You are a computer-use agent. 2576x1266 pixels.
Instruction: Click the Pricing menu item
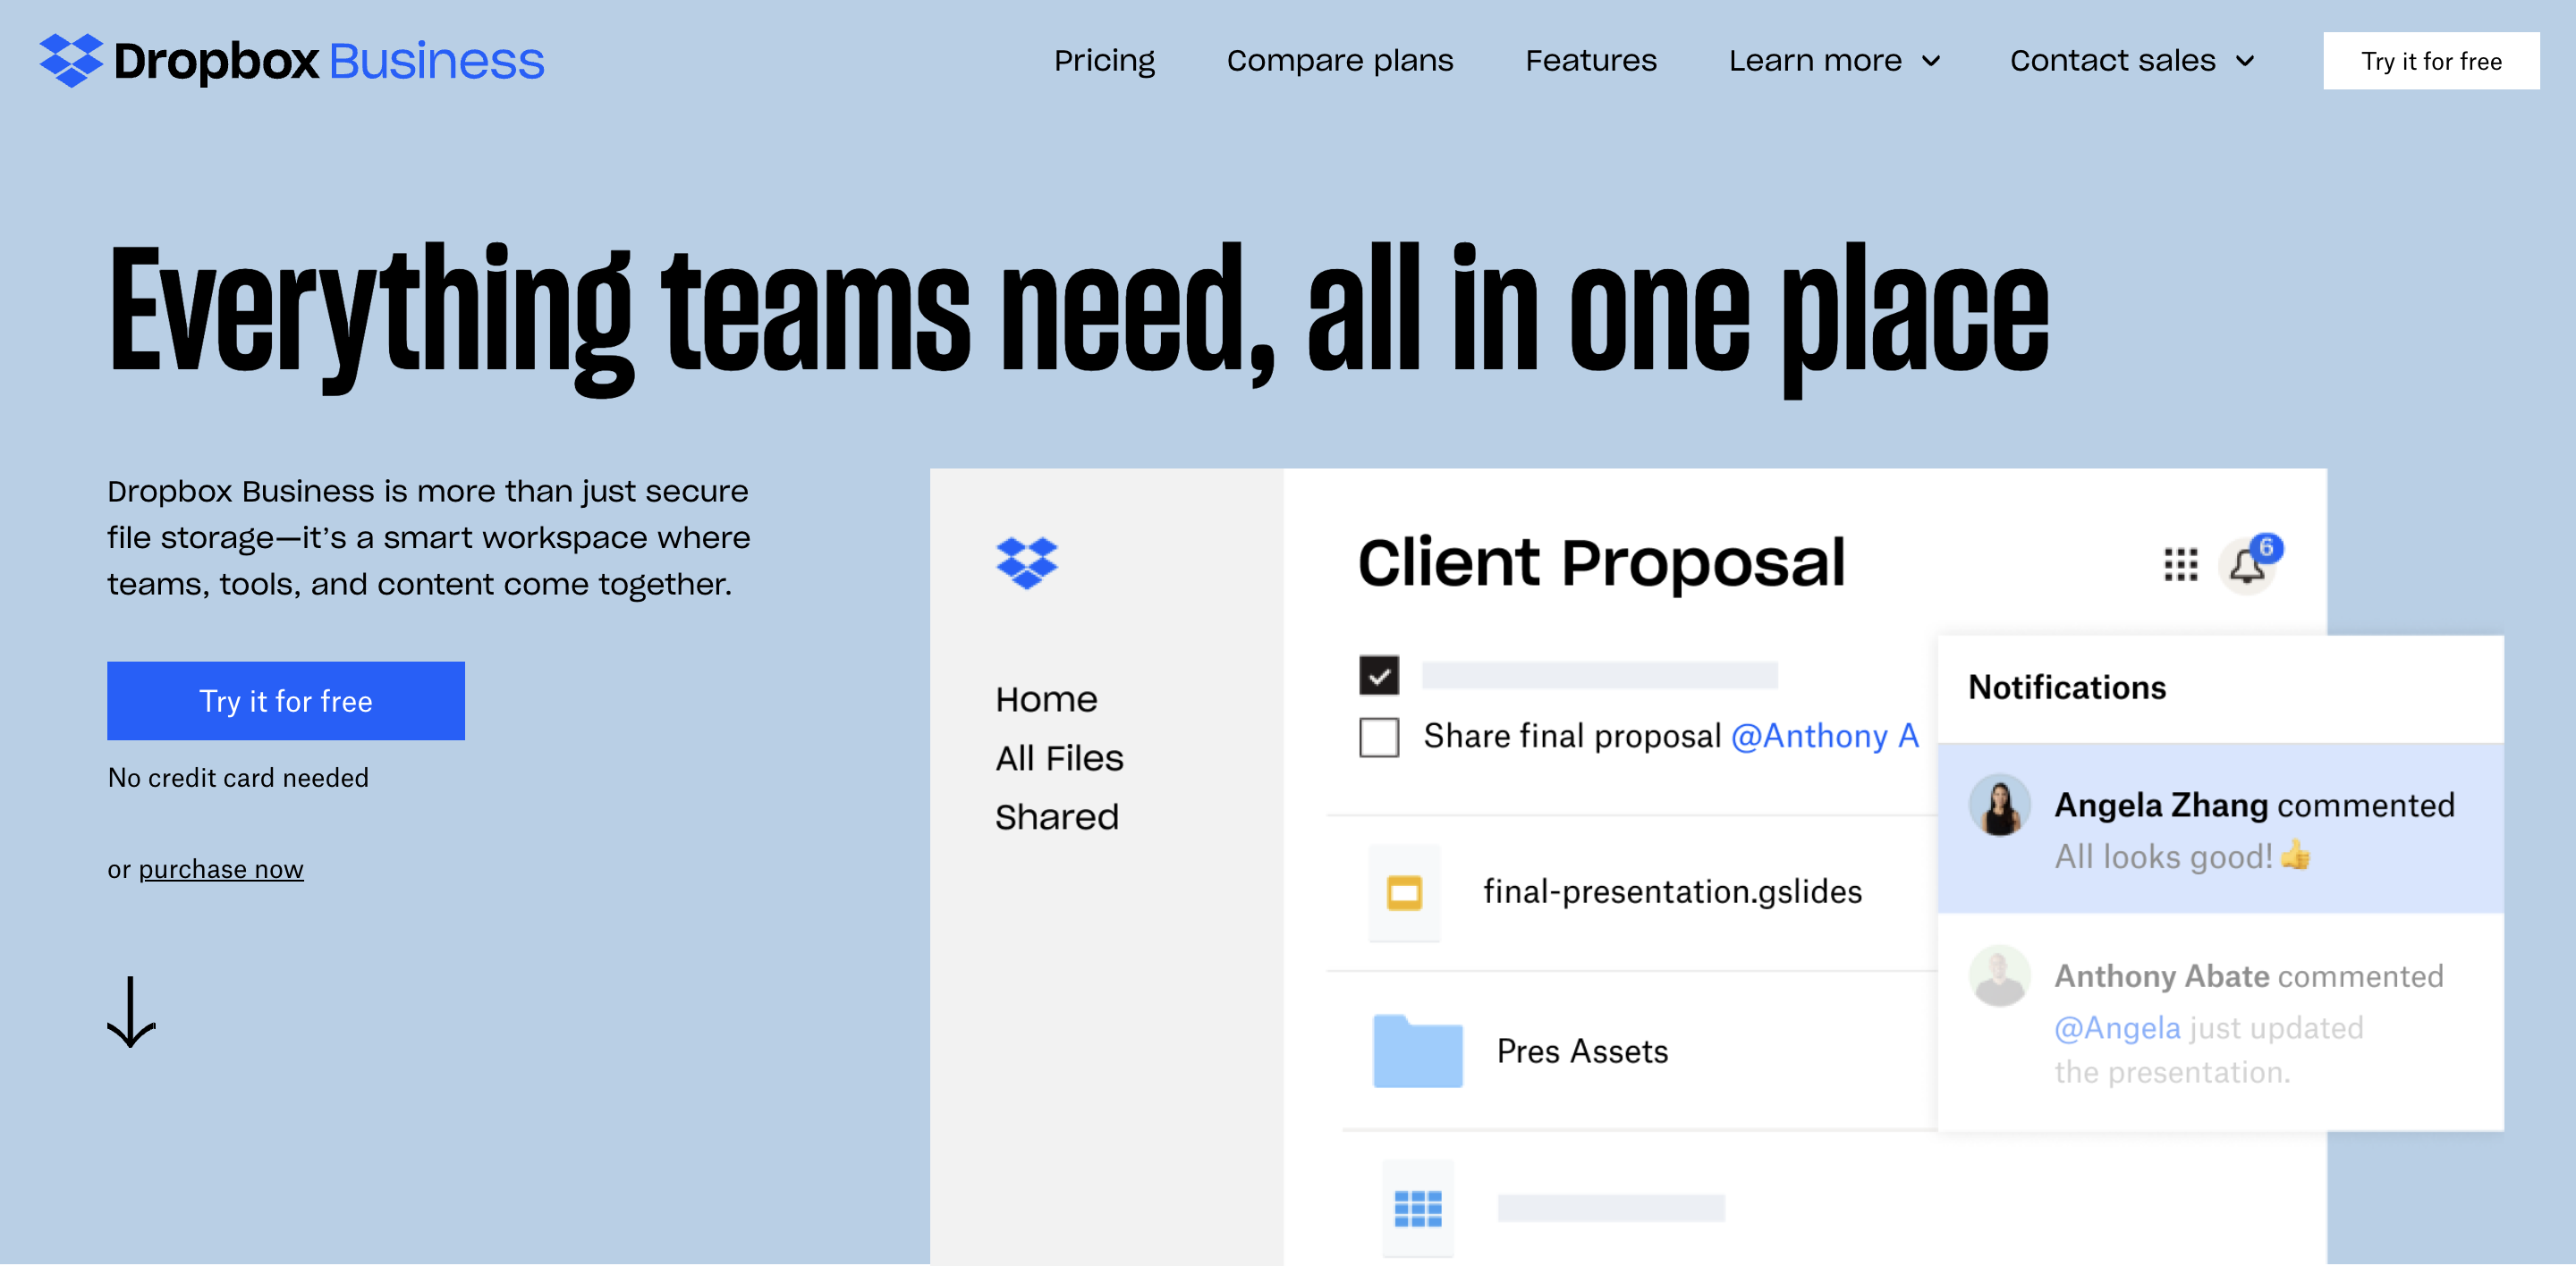(1104, 61)
